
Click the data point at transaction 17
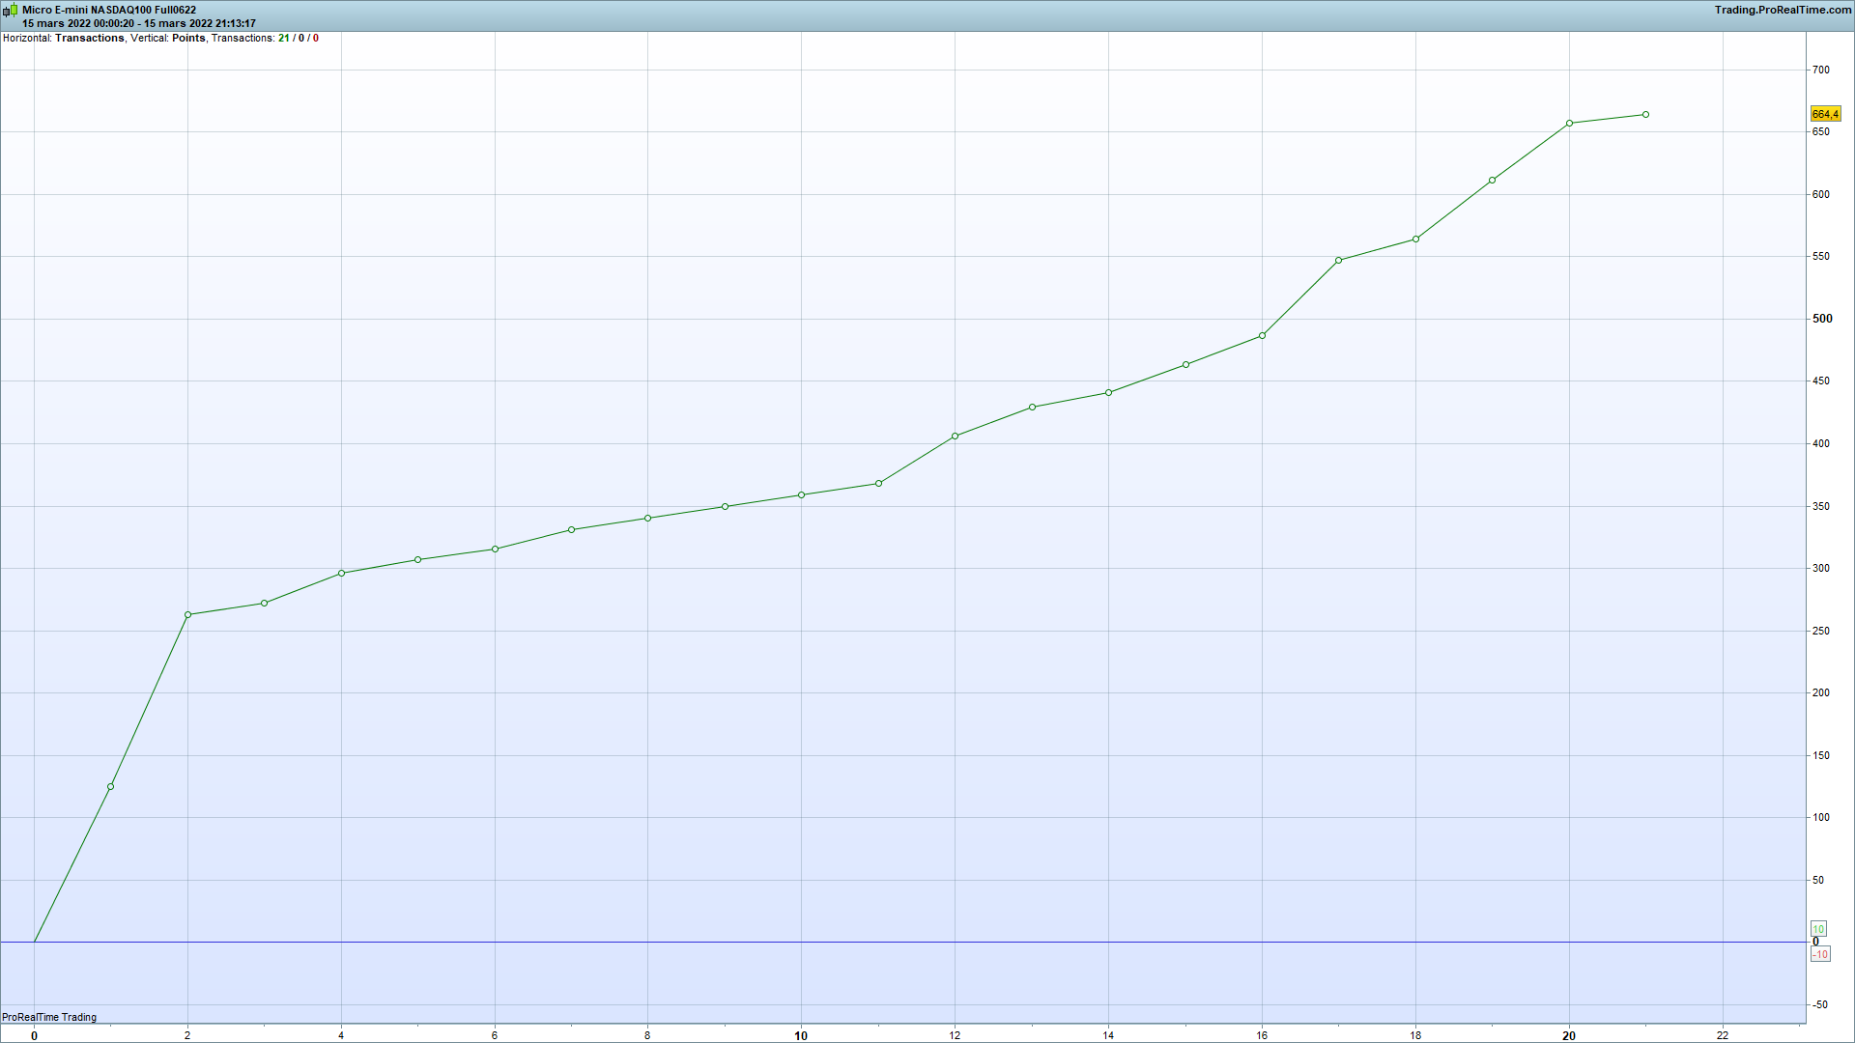tap(1339, 261)
